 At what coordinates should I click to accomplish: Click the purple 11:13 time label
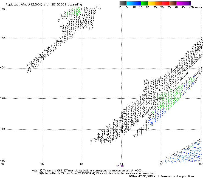[120, 166]
